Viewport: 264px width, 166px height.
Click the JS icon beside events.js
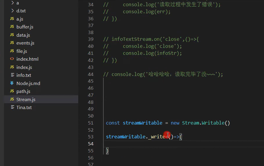(11, 43)
